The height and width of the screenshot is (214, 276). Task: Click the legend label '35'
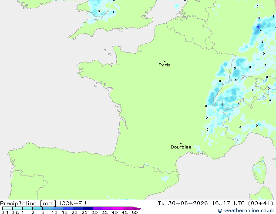(x=104, y=212)
